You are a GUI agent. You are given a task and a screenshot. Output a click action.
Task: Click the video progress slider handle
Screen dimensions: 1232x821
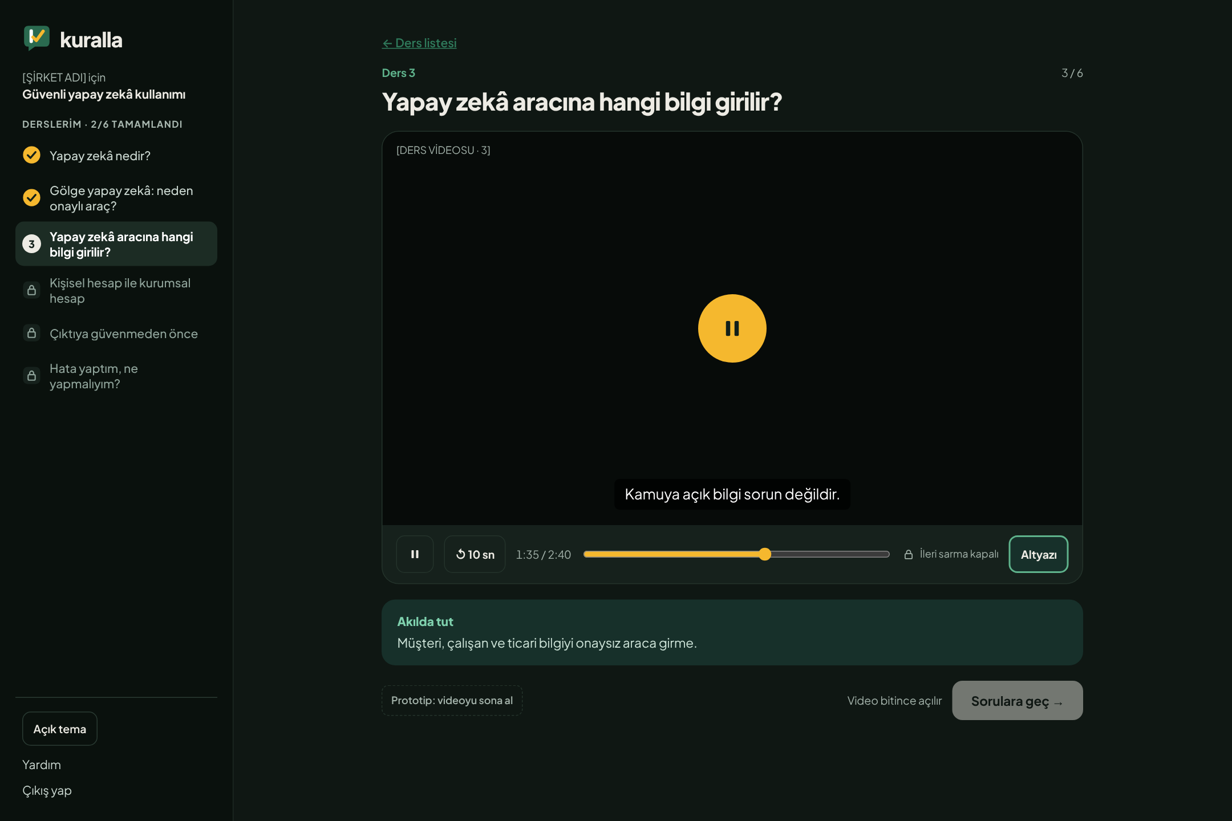click(x=765, y=554)
